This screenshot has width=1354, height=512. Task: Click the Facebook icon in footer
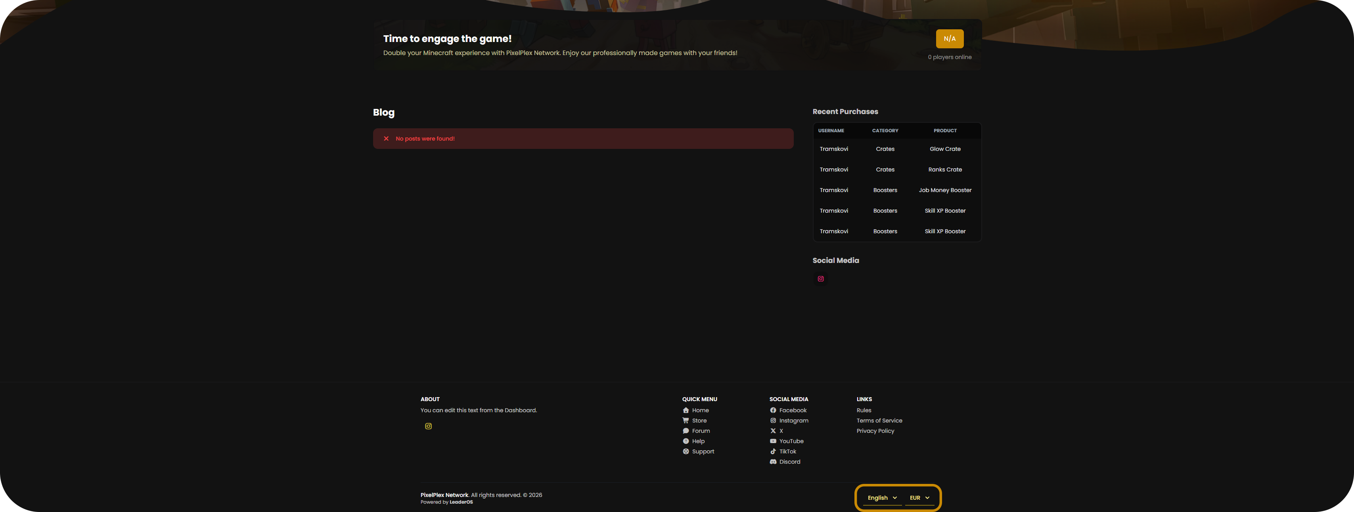(773, 410)
